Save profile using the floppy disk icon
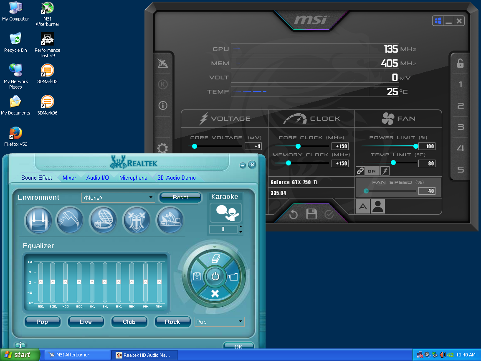 pos(311,214)
